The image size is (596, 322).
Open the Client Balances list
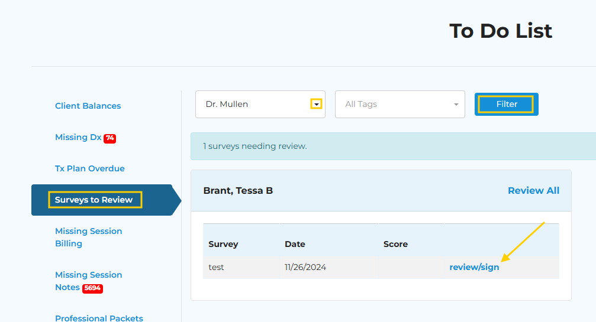click(x=88, y=106)
